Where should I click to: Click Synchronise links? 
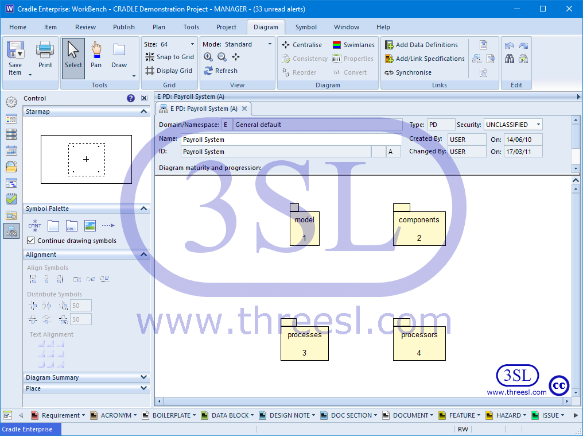(x=408, y=72)
